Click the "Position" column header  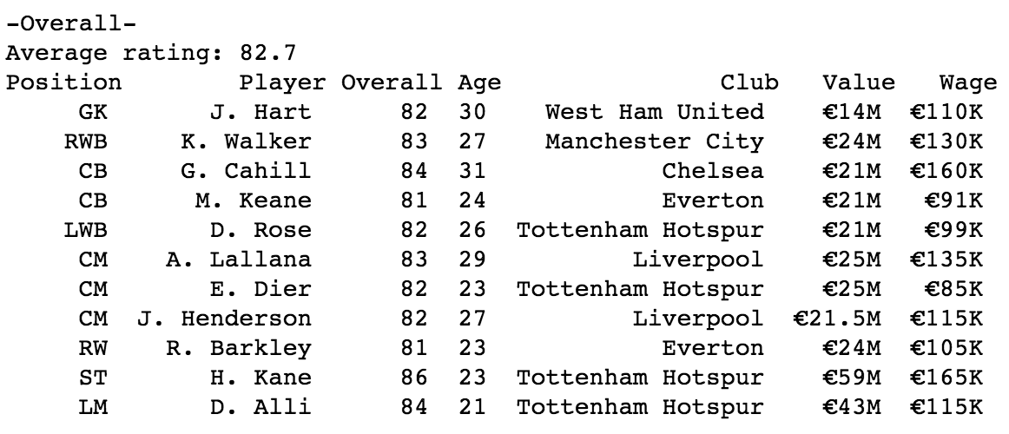click(x=63, y=83)
